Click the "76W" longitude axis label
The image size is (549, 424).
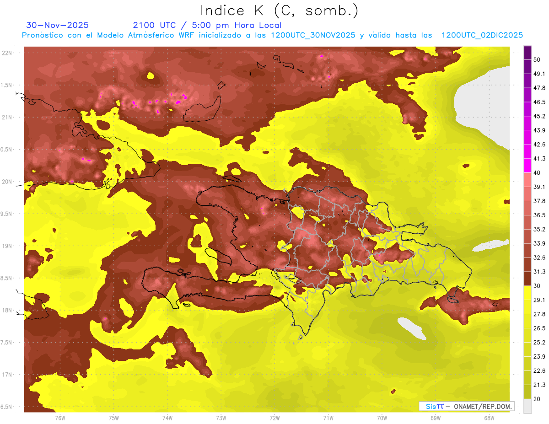tap(60, 418)
